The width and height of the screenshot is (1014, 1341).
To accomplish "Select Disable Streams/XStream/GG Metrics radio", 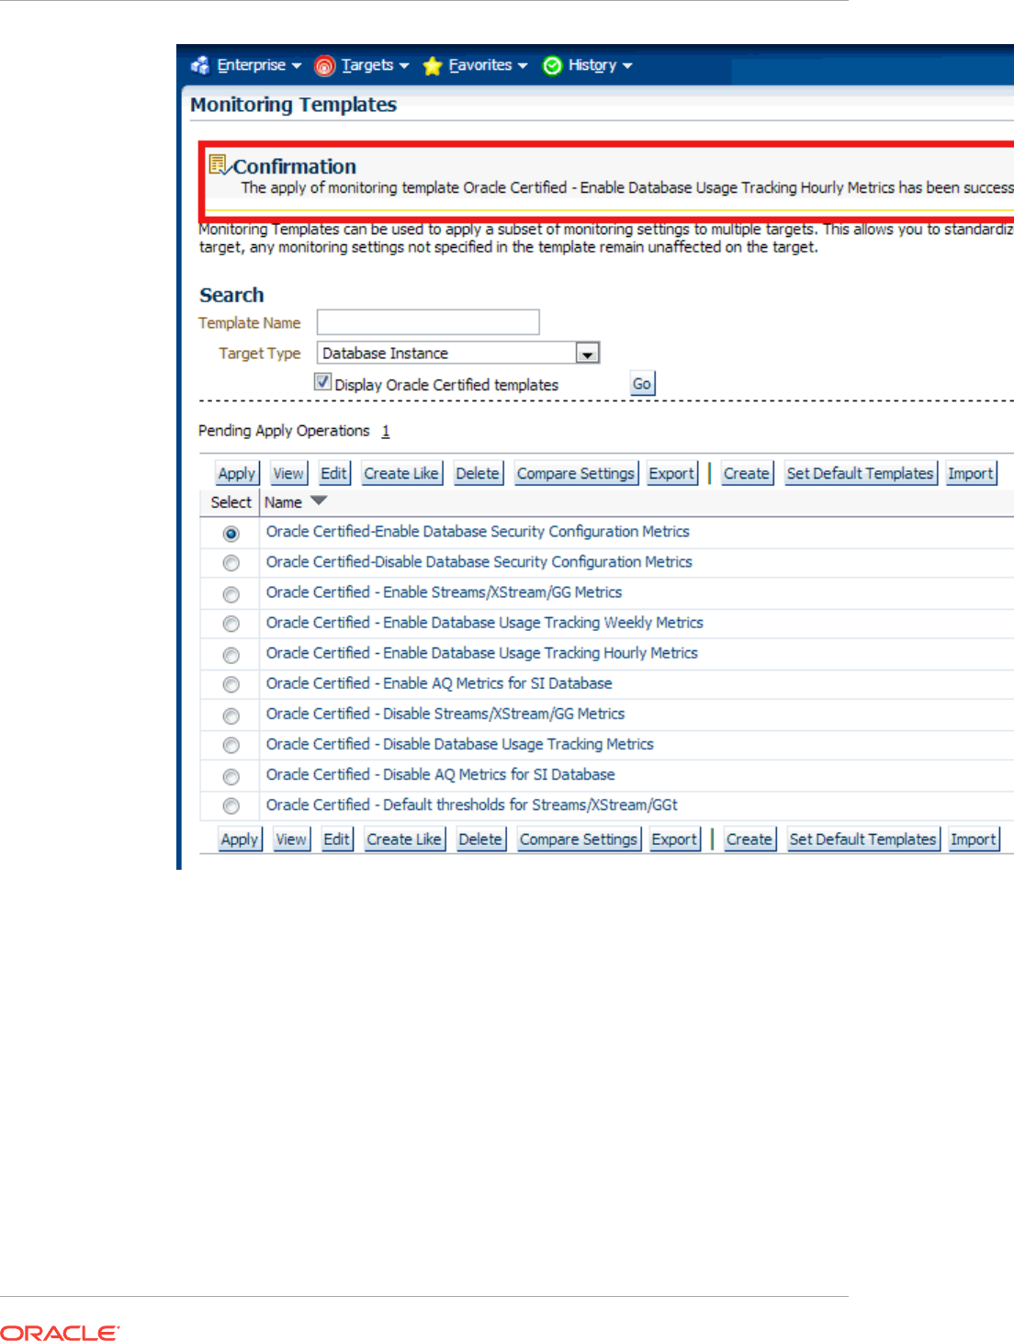I will [231, 716].
